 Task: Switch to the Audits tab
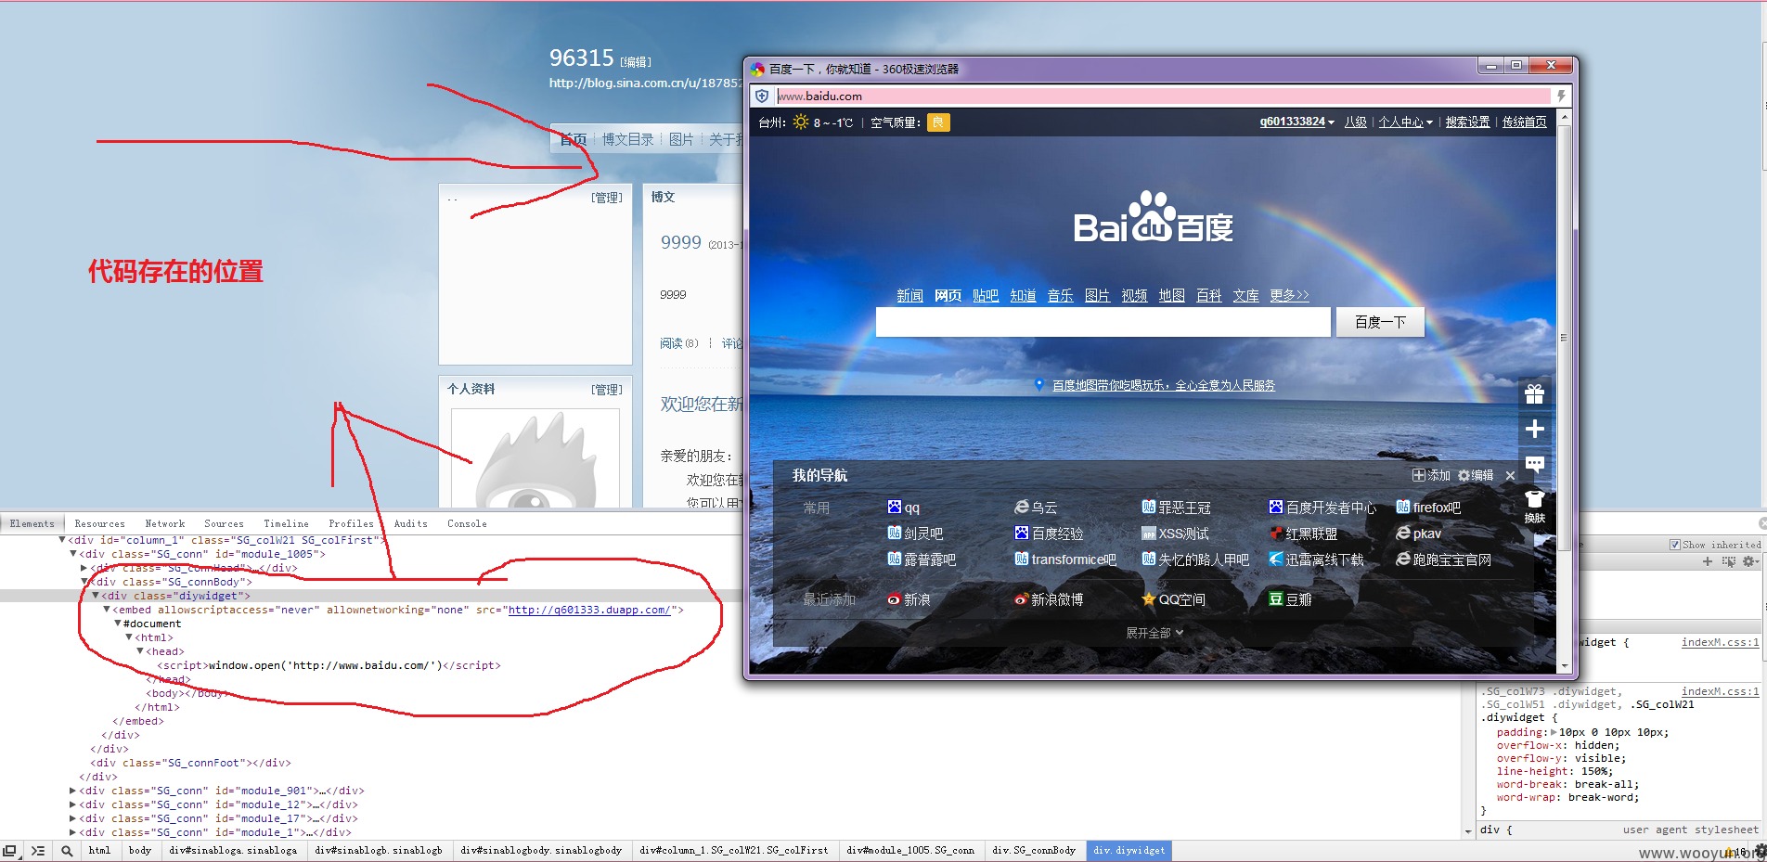(x=410, y=523)
